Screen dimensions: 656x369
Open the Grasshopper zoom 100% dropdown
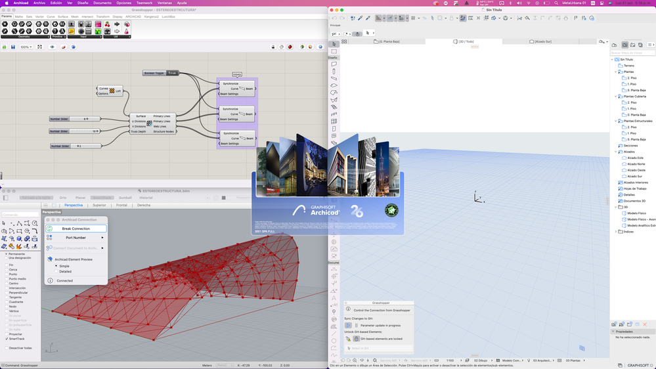pyautogui.click(x=26, y=47)
